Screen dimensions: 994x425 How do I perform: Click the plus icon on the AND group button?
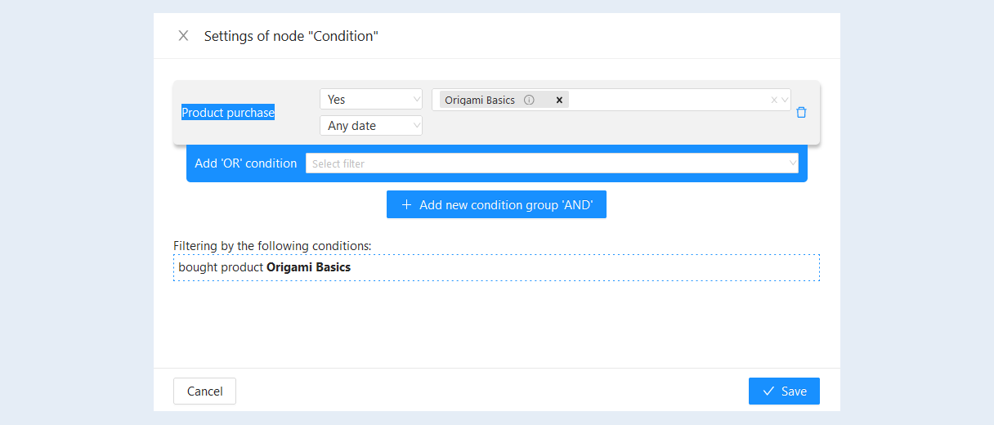point(406,205)
